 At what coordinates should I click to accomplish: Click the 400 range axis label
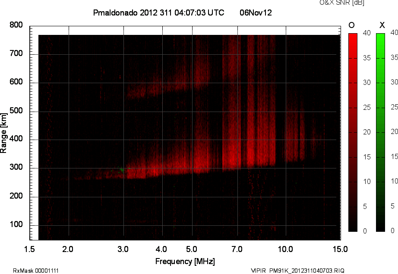[x=16, y=139]
